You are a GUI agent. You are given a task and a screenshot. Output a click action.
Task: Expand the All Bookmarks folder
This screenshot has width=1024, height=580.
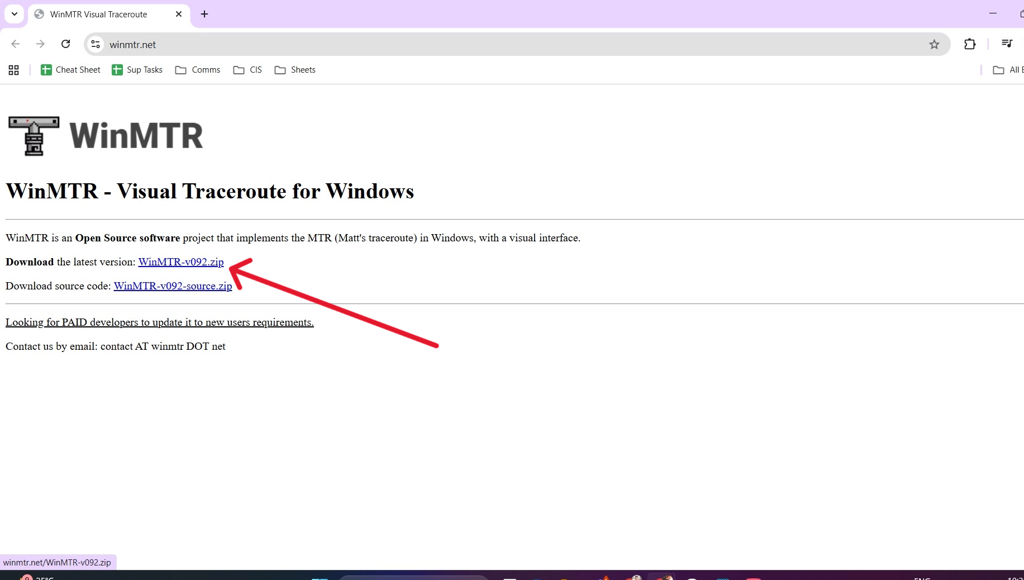point(999,70)
